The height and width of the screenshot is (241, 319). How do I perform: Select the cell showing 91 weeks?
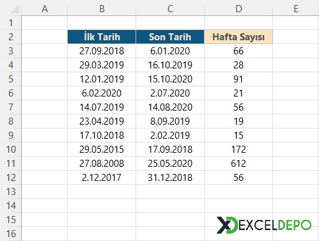[x=238, y=79]
